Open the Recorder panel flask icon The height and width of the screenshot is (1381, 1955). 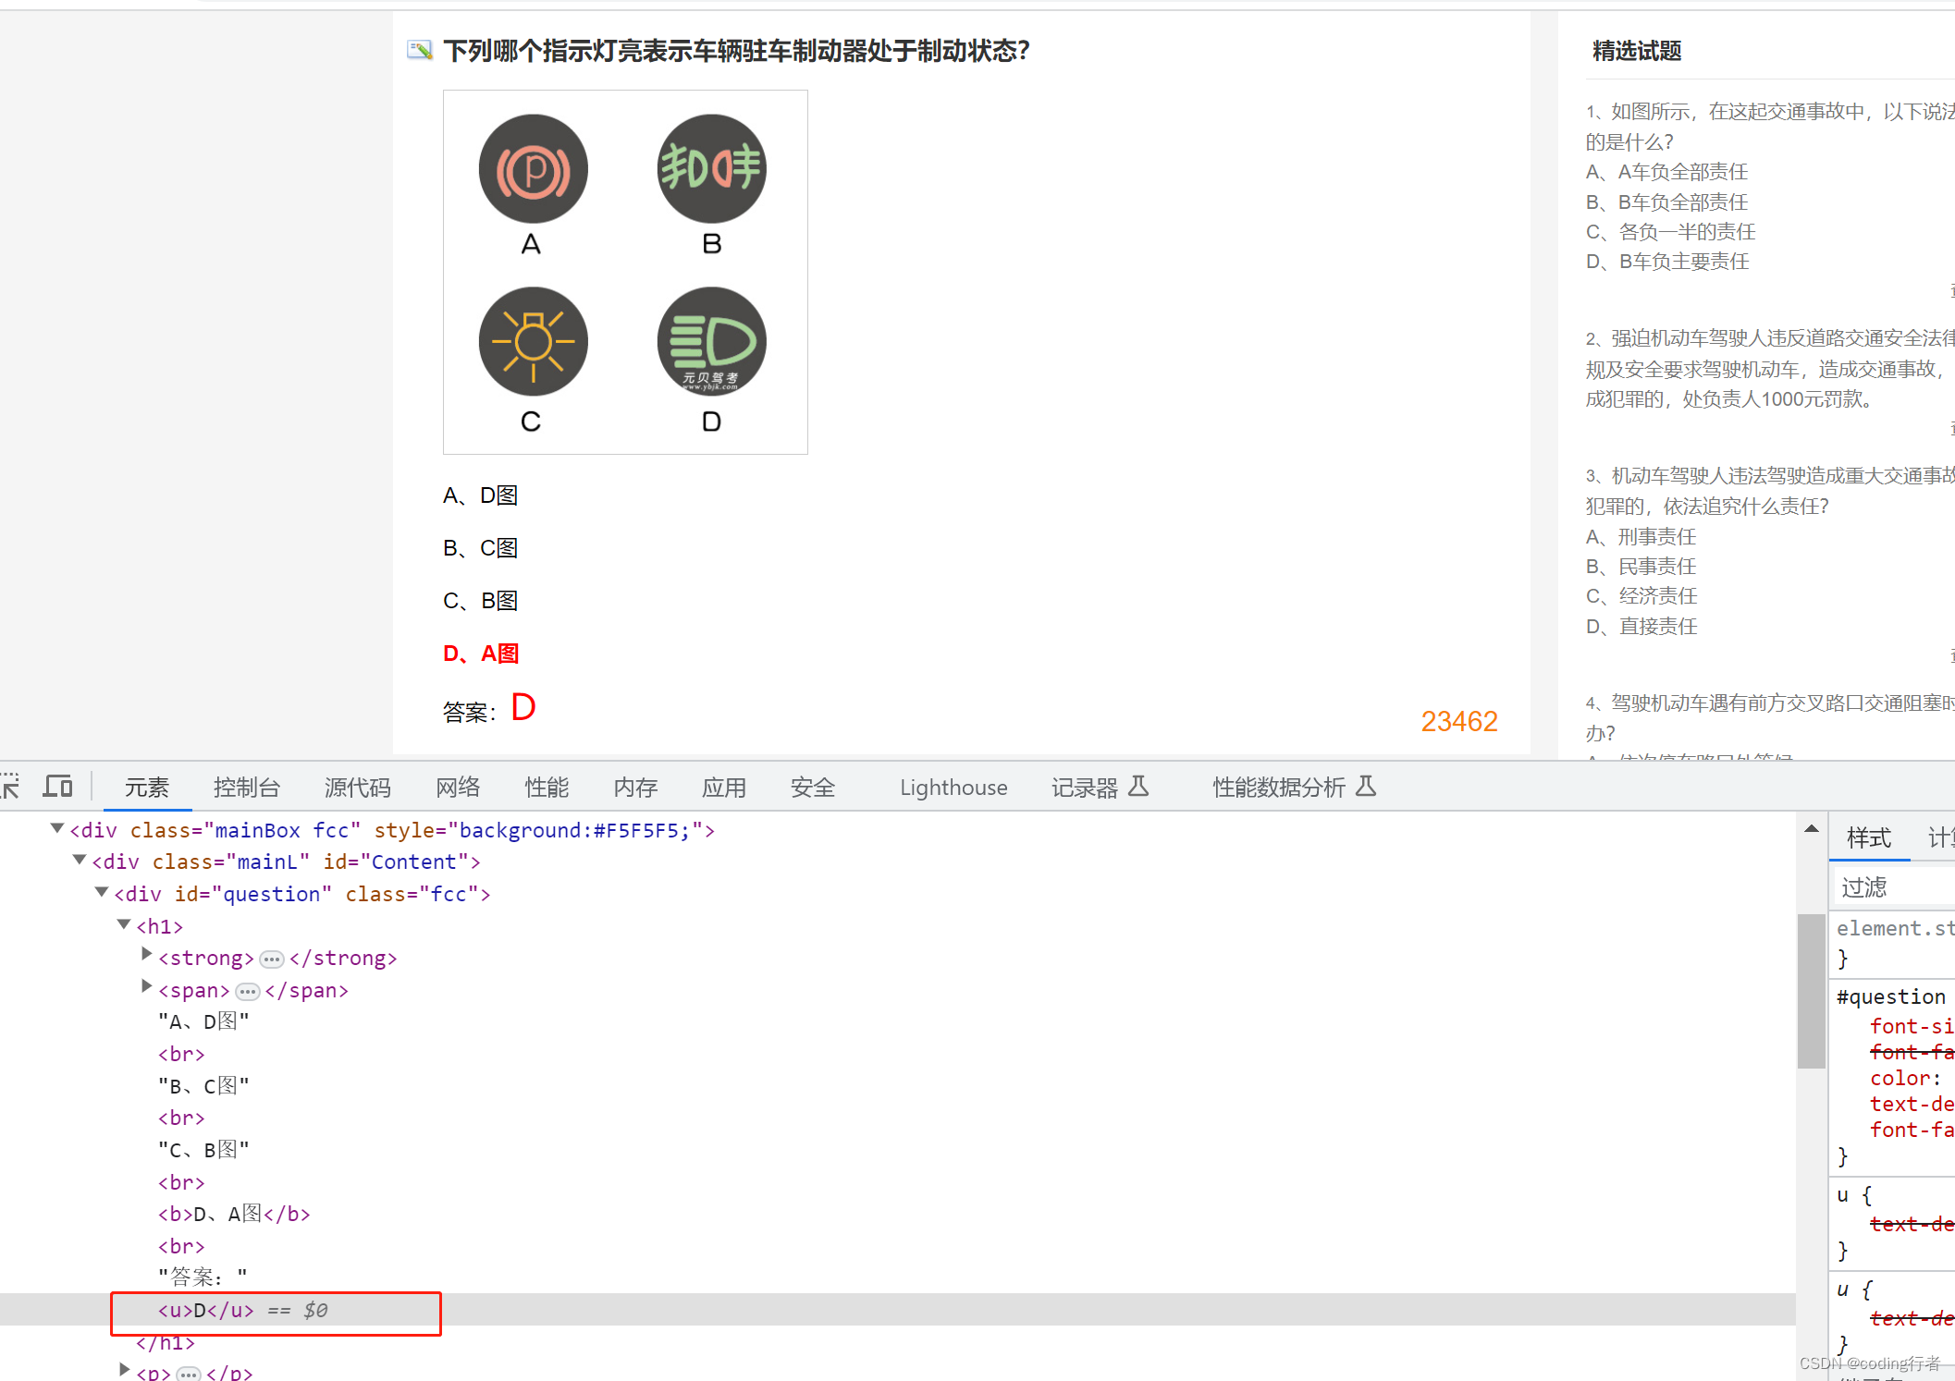pos(1139,787)
